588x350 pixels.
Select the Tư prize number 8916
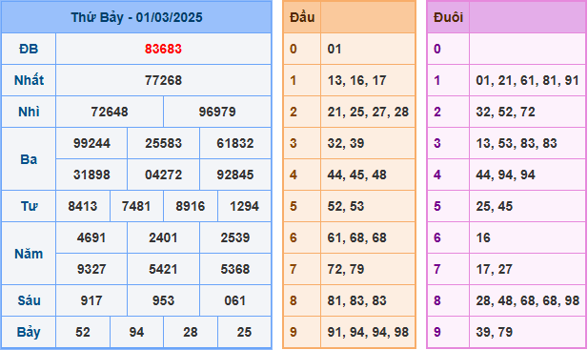[191, 206]
